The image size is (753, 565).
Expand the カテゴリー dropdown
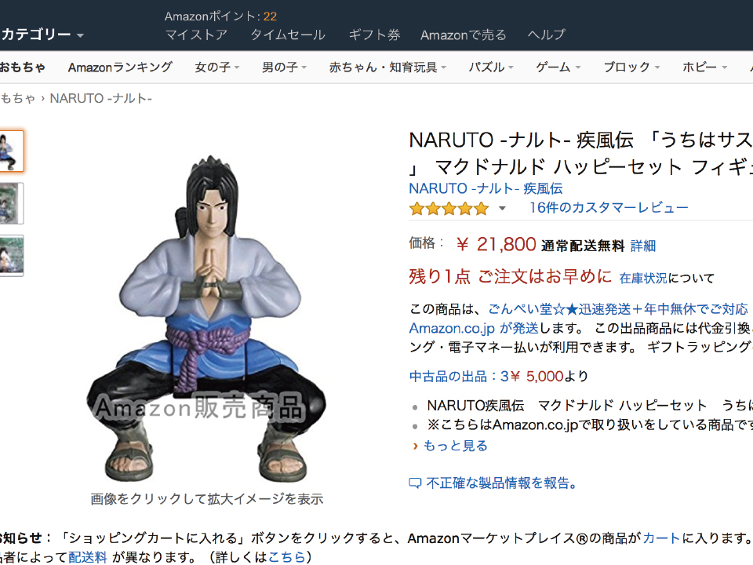click(42, 35)
